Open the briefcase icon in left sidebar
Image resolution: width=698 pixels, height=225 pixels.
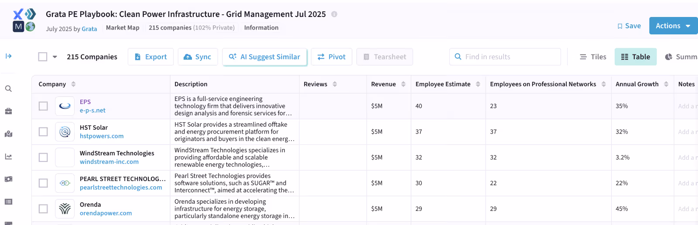coord(8,111)
